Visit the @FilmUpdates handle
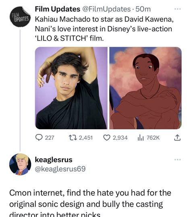 [x=106, y=9]
